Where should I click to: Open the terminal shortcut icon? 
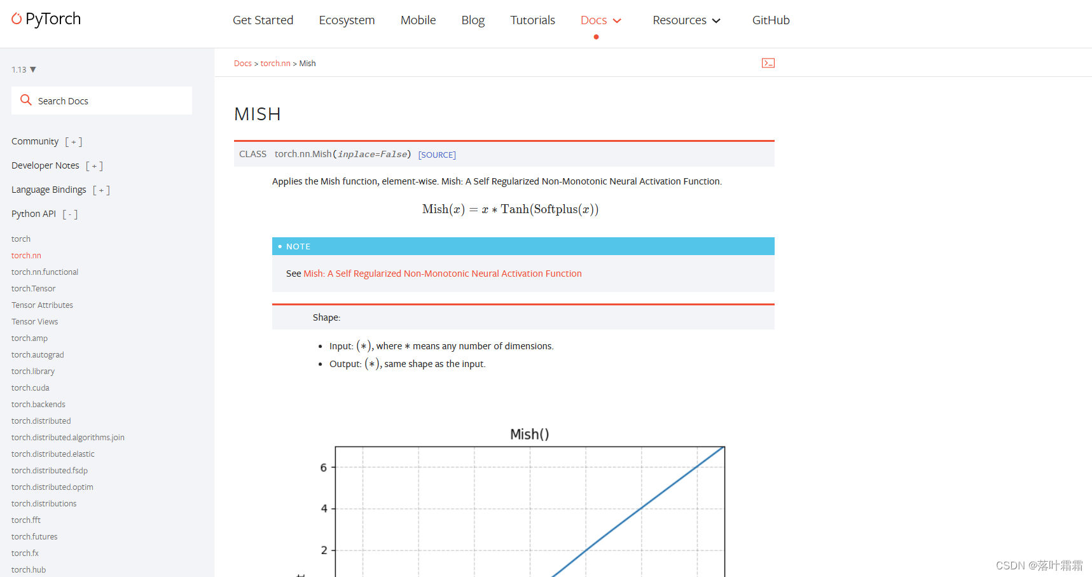768,63
